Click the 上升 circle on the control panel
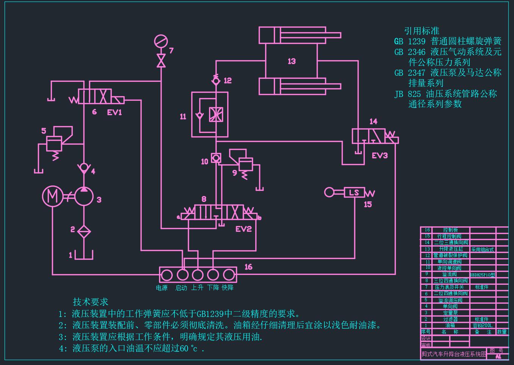This screenshot has height=365, width=514. click(197, 275)
